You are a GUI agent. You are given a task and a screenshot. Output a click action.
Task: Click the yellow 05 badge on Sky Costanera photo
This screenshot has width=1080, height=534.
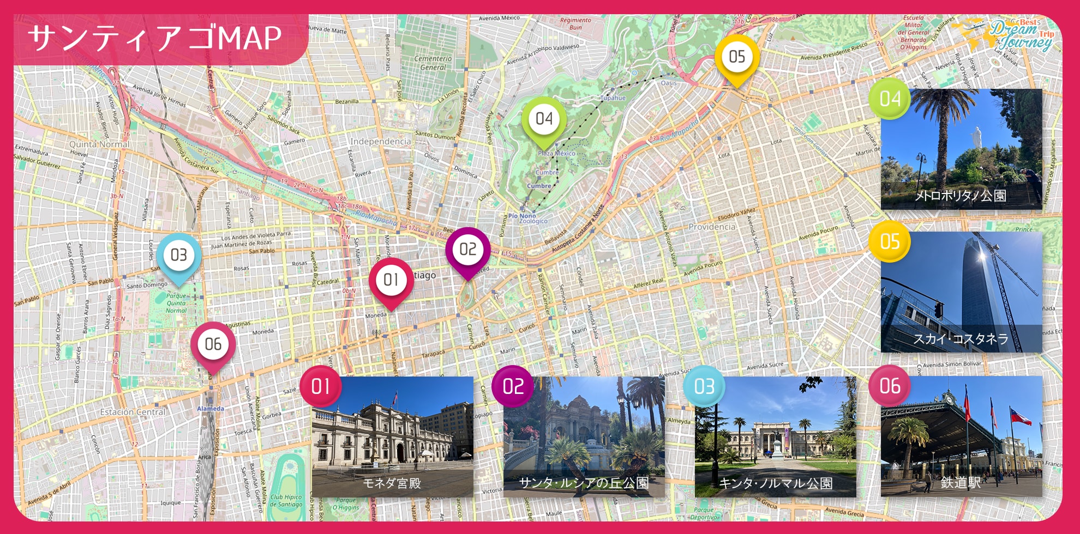[x=890, y=241]
